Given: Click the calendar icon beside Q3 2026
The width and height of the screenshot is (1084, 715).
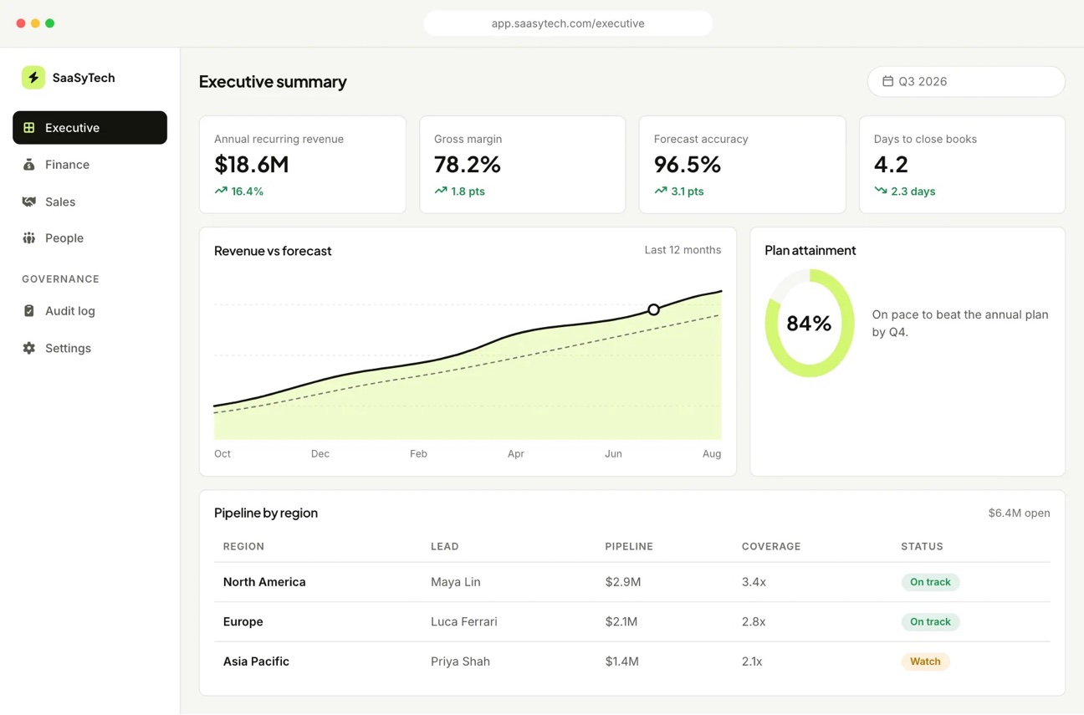Looking at the screenshot, I should pos(887,81).
